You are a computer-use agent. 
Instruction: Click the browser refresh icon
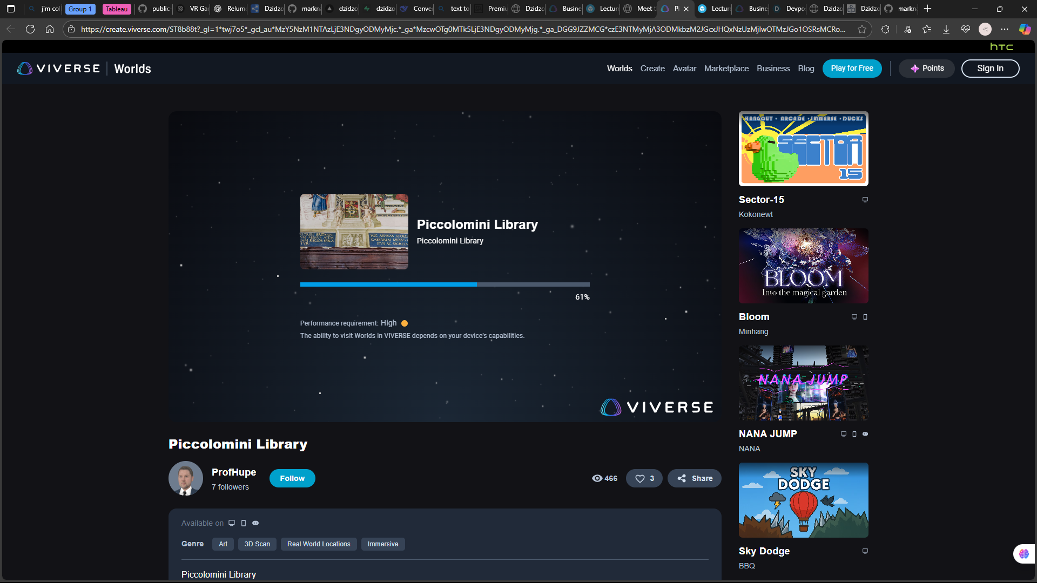pyautogui.click(x=30, y=29)
